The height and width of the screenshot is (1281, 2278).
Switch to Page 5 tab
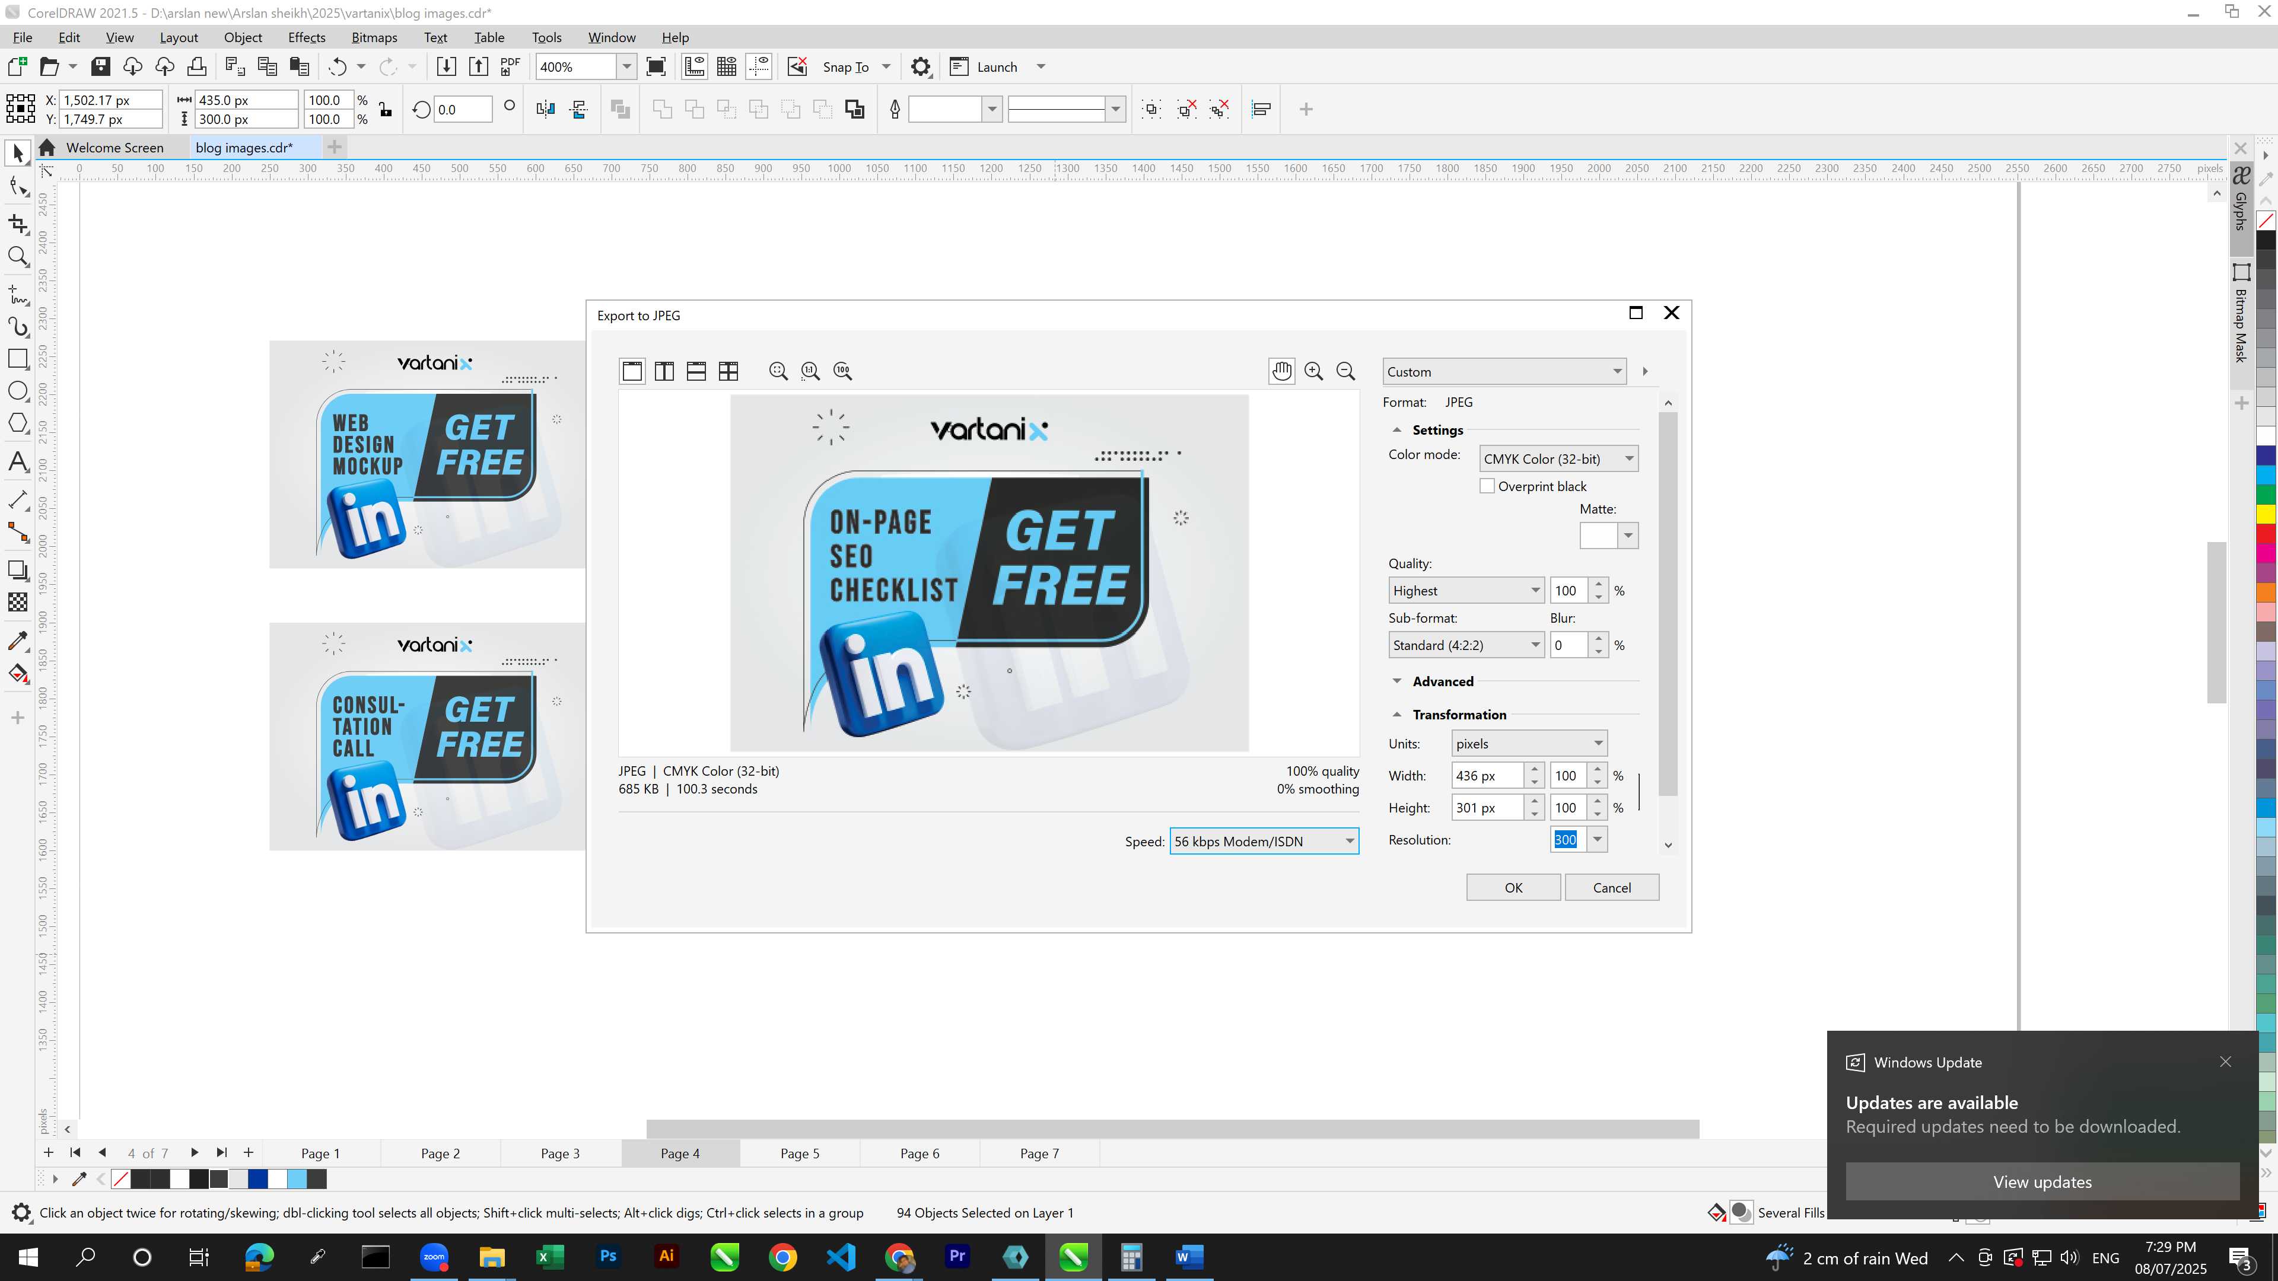pos(800,1153)
